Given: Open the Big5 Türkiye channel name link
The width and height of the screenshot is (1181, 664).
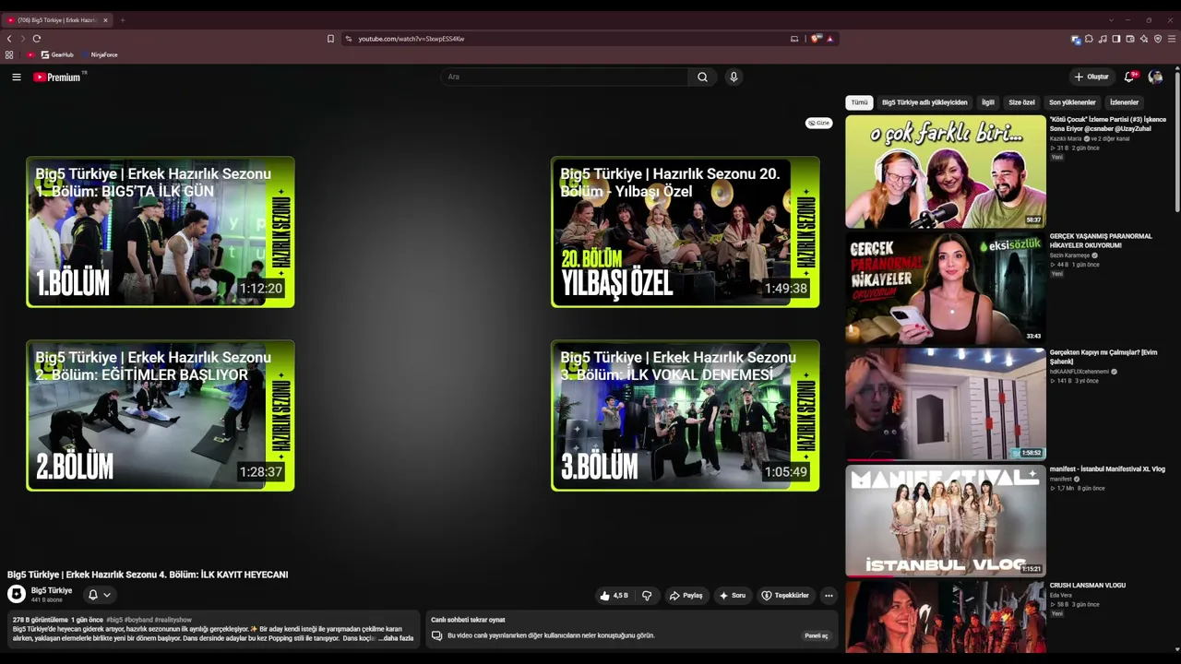Looking at the screenshot, I should 52,590.
